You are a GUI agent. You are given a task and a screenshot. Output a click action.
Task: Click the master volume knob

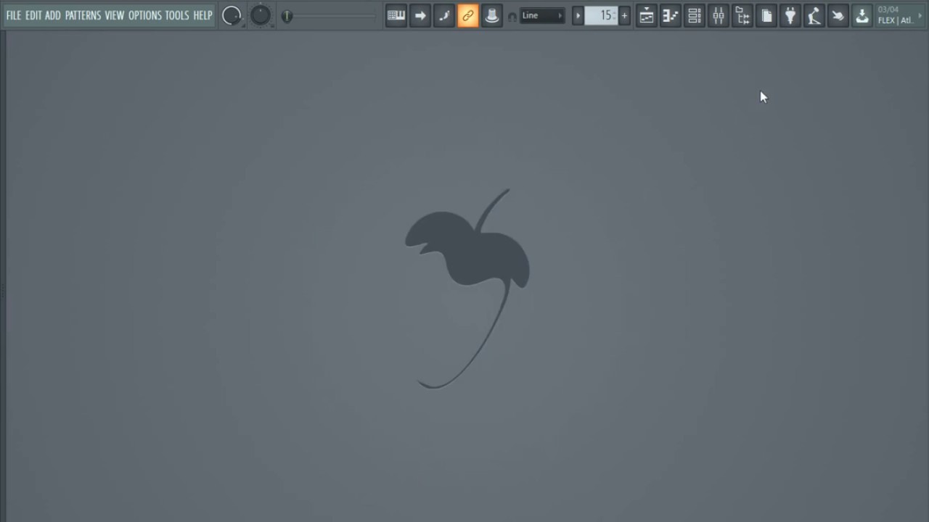coord(232,15)
